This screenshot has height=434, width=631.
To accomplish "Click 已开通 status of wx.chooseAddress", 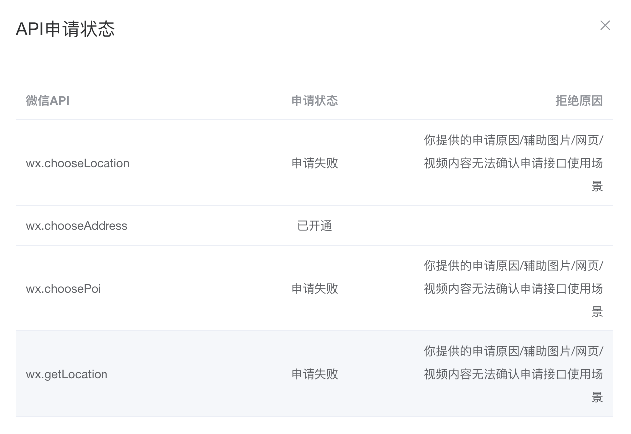I will [x=315, y=226].
